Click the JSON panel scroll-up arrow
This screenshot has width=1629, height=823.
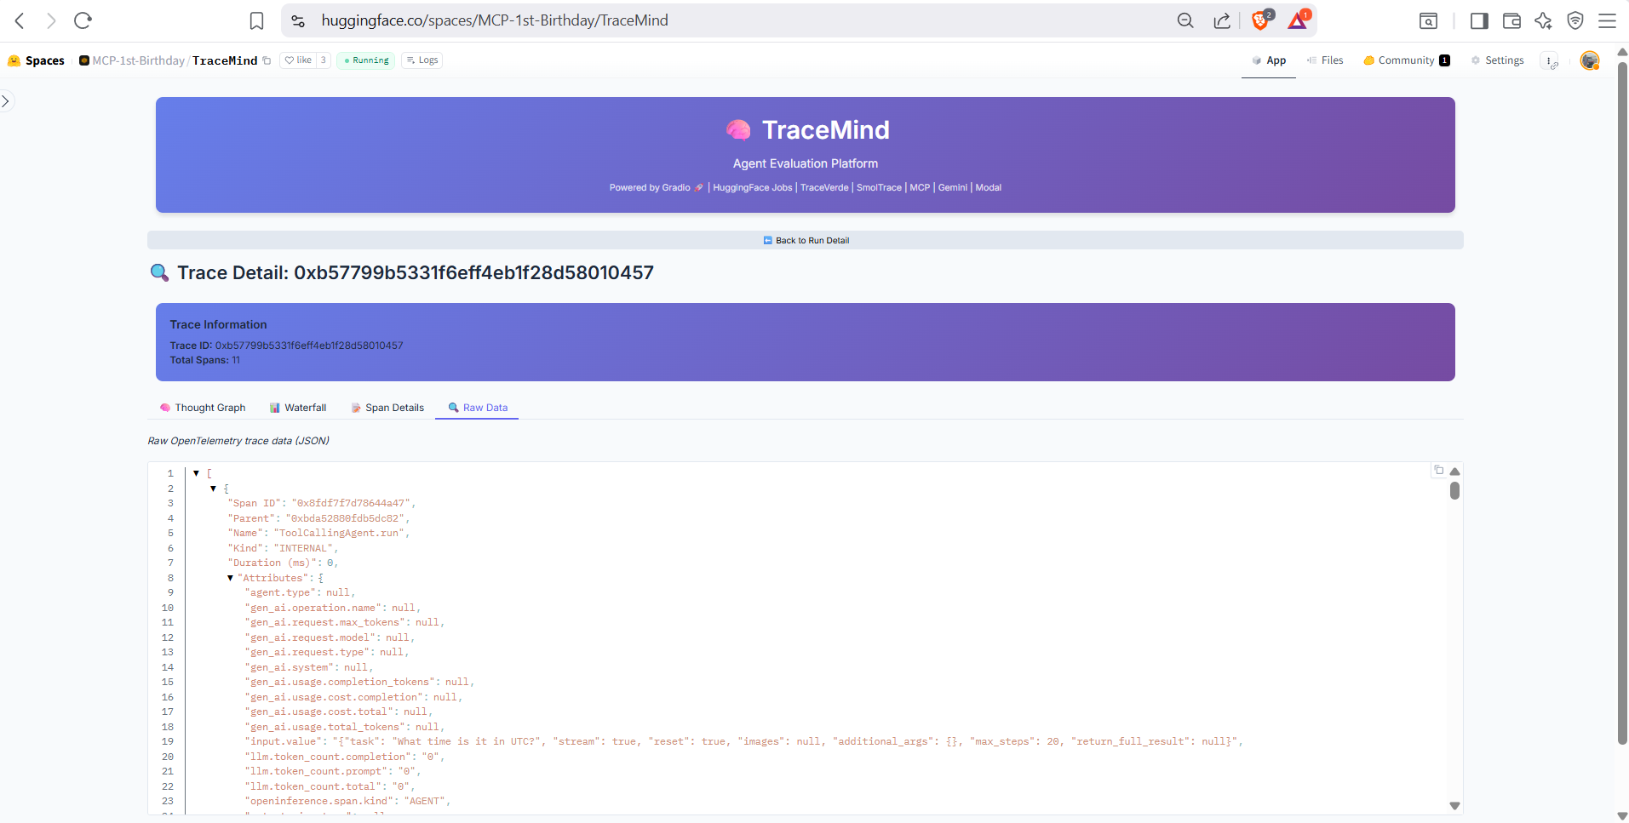(1455, 472)
